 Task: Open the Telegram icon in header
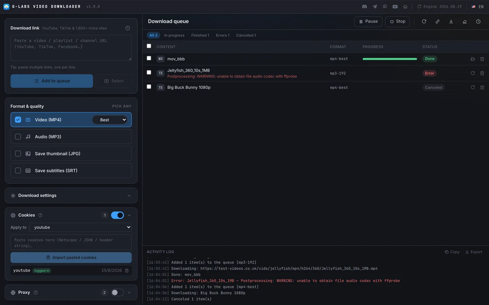[x=375, y=6]
